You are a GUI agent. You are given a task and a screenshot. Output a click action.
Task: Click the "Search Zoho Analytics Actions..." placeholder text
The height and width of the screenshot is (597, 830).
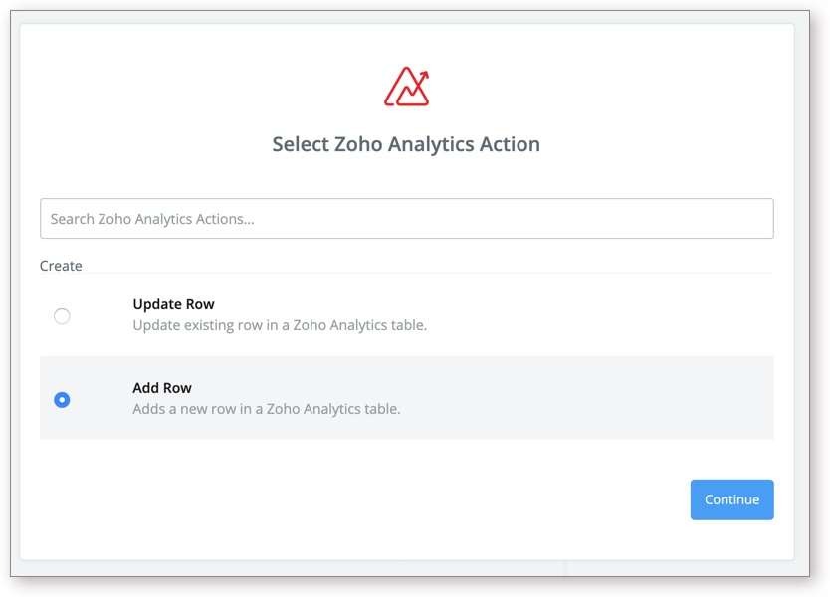point(152,219)
